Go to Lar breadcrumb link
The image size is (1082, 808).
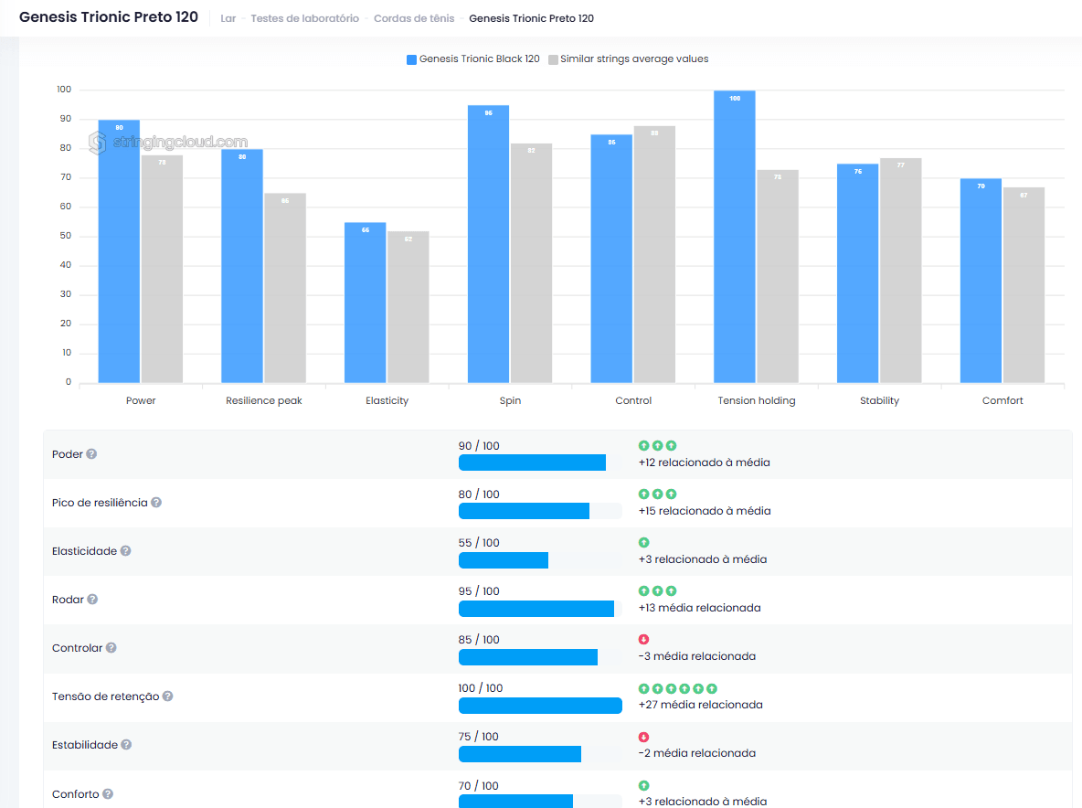[x=228, y=18]
